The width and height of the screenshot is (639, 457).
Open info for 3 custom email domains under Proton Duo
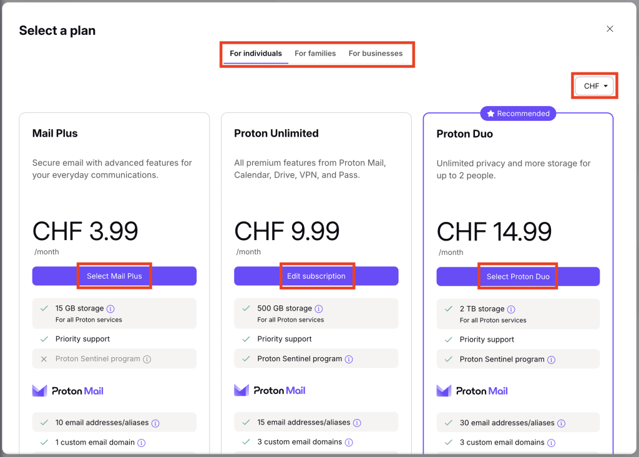click(552, 443)
